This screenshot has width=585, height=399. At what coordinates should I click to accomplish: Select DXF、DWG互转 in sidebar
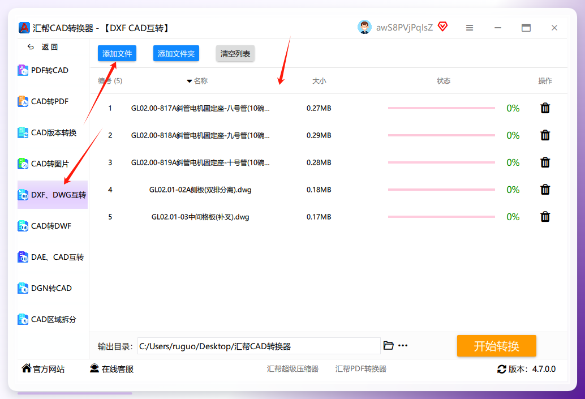coord(52,195)
